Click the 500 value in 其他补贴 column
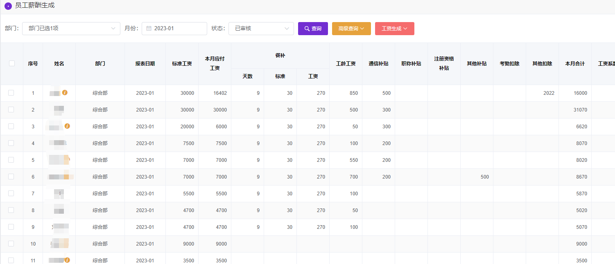Viewport: 615px width, 264px height. coord(484,177)
